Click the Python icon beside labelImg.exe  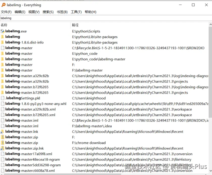(3, 31)
